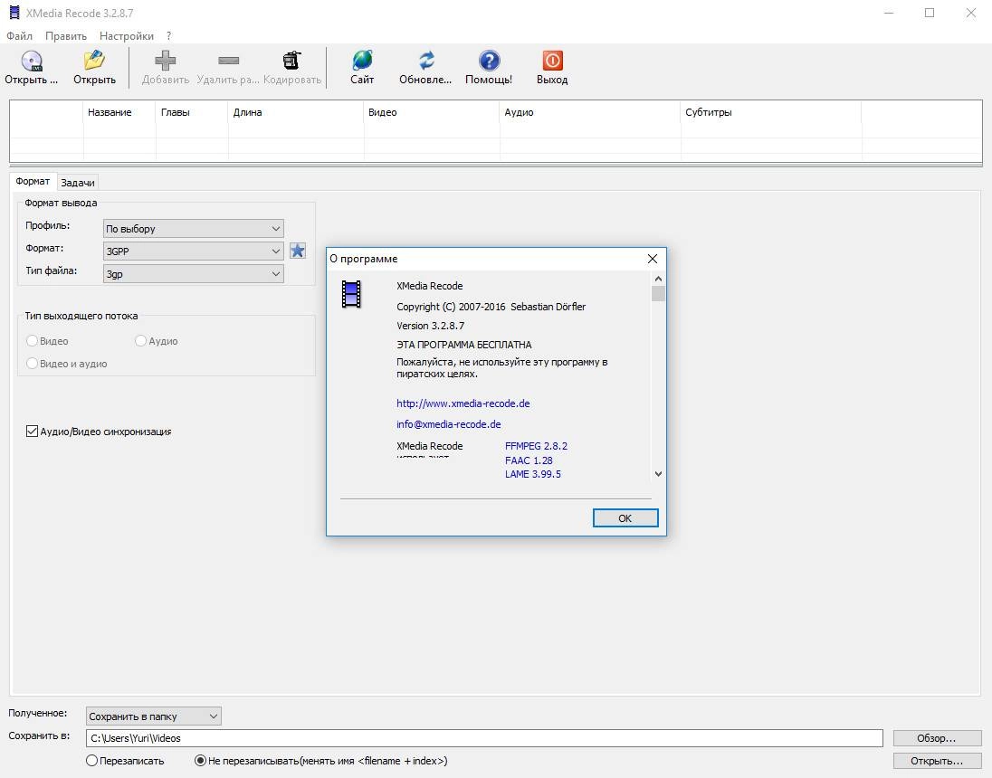The width and height of the screenshot is (992, 778).
Task: Toggle Аудио/Видео синхронизация checkbox
Action: [32, 432]
